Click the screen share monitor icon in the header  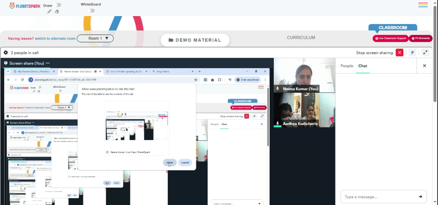point(6,63)
